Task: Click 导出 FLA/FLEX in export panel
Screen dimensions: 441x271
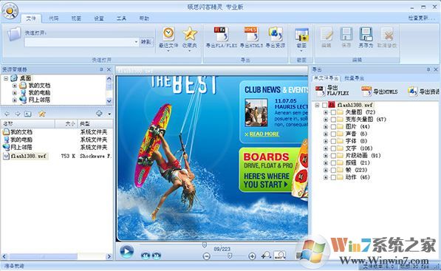Action: coord(332,91)
